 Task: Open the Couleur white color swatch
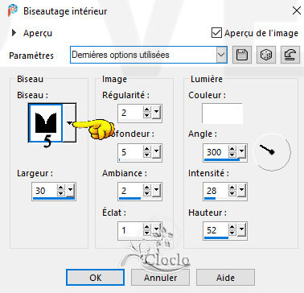pyautogui.click(x=223, y=113)
